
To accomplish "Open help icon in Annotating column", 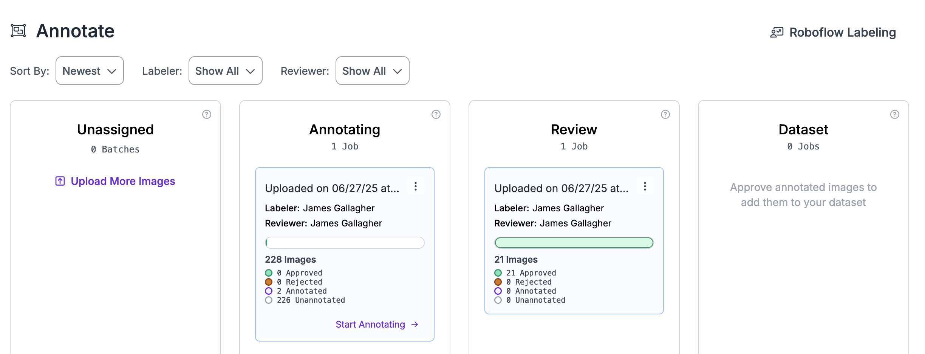I will (x=436, y=114).
